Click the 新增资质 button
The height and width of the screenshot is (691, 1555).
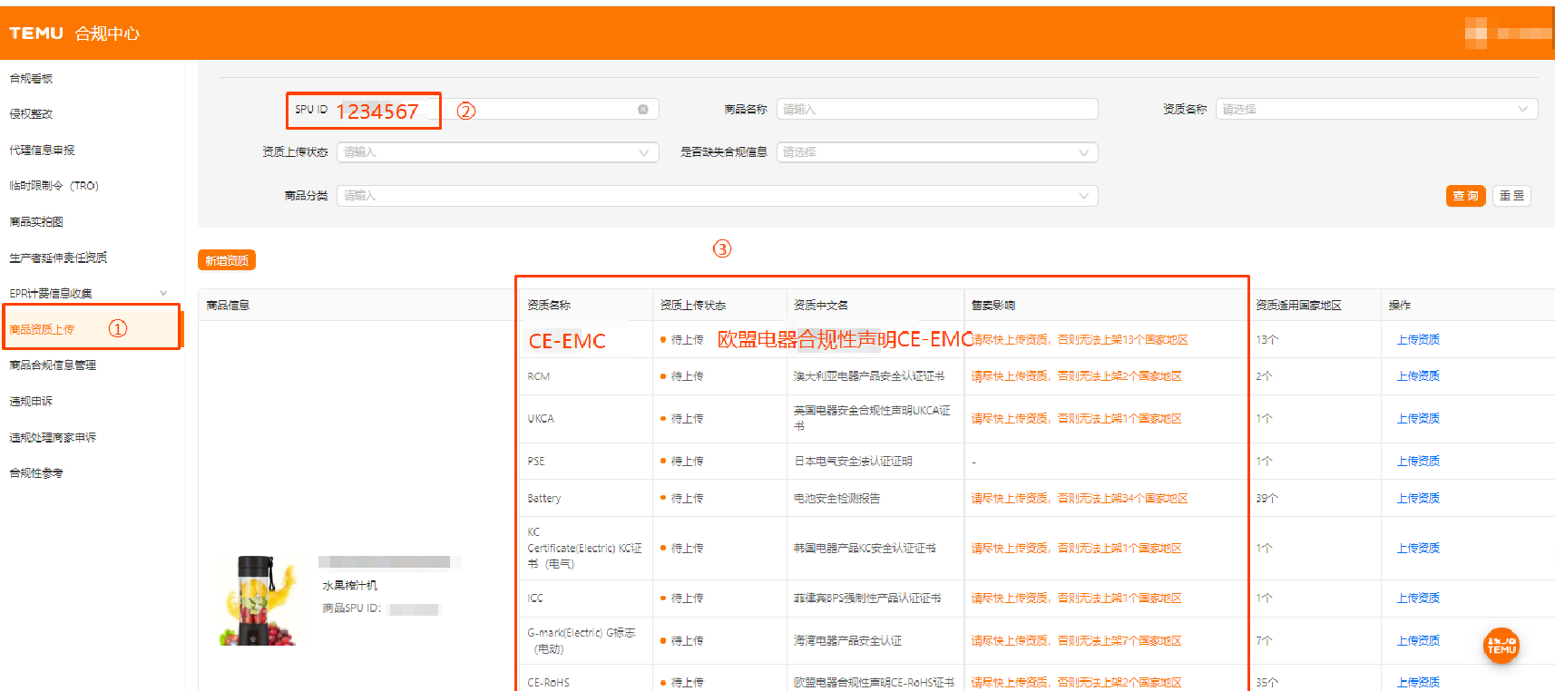tap(227, 261)
